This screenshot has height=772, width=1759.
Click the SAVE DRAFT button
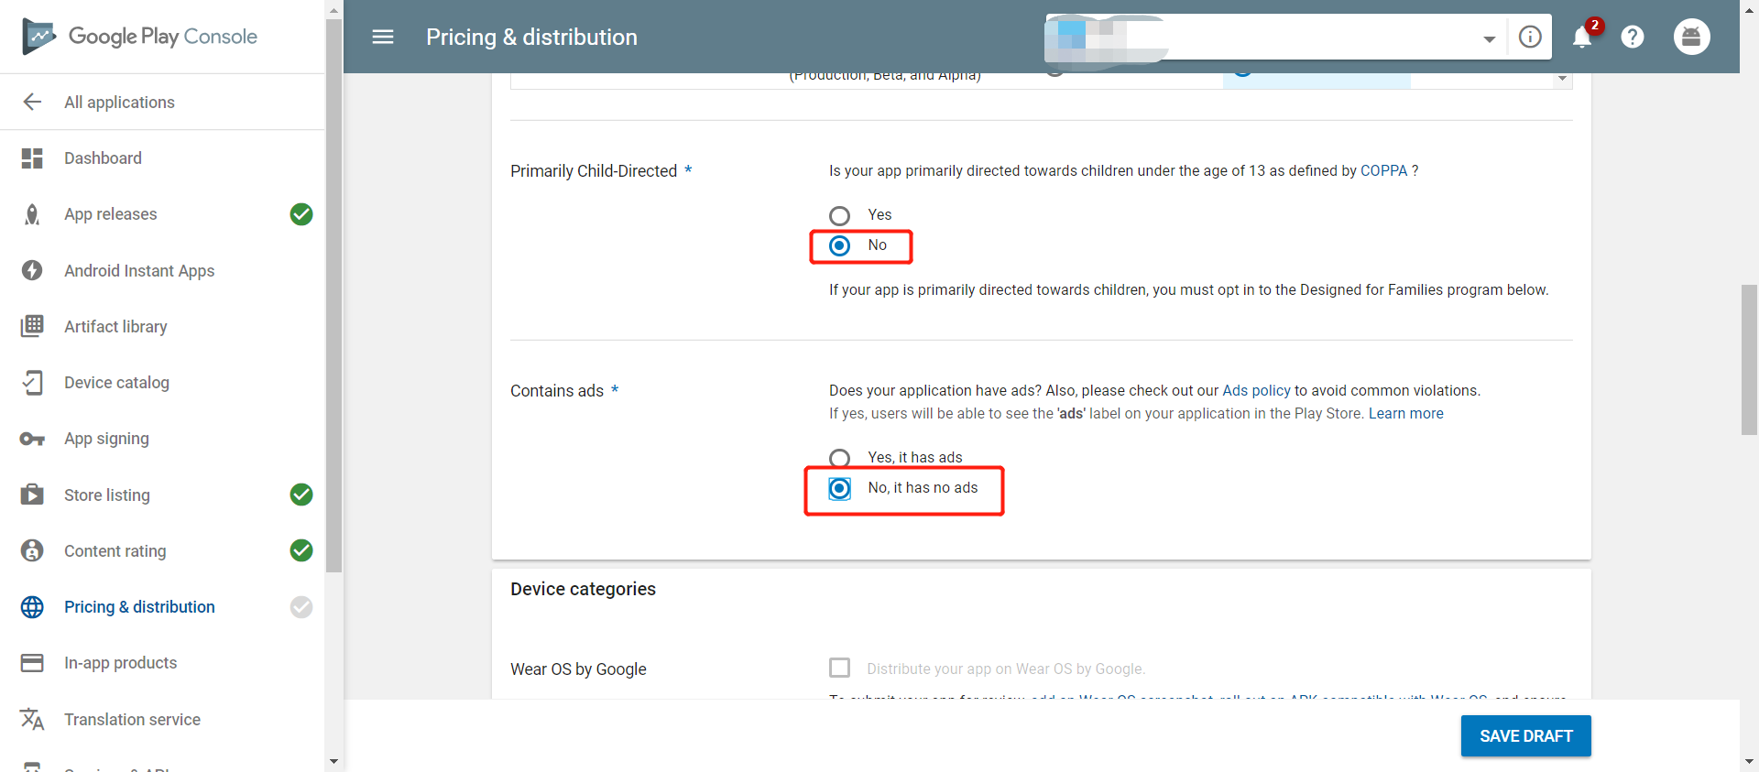(x=1525, y=735)
